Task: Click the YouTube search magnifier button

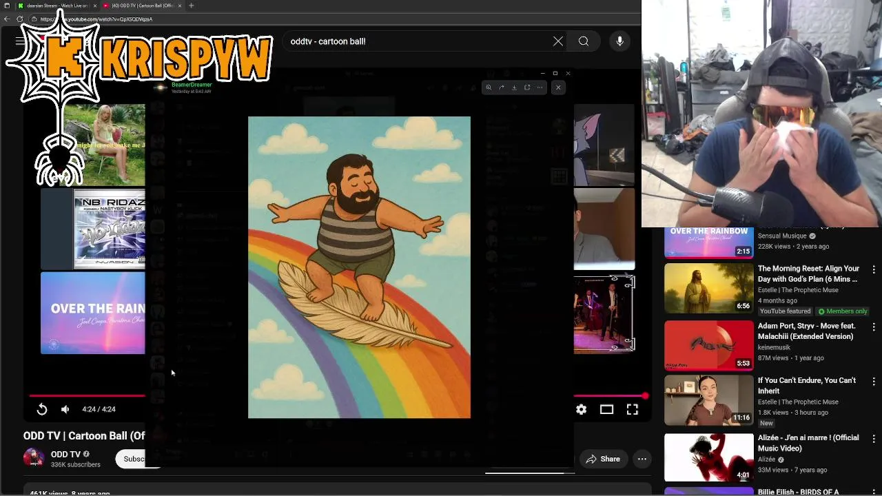Action: pos(584,41)
